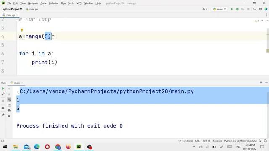Go to previous highlighted error arrow
This screenshot has height=151, width=269.
coord(262,21)
